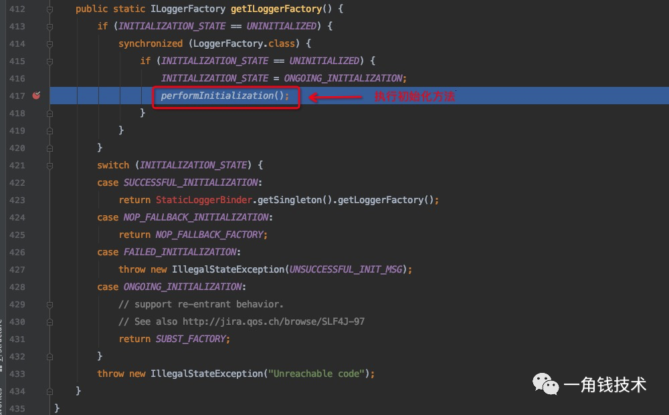This screenshot has width=669, height=415.
Task: Click the fold end marker on line 419
Action: click(50, 131)
